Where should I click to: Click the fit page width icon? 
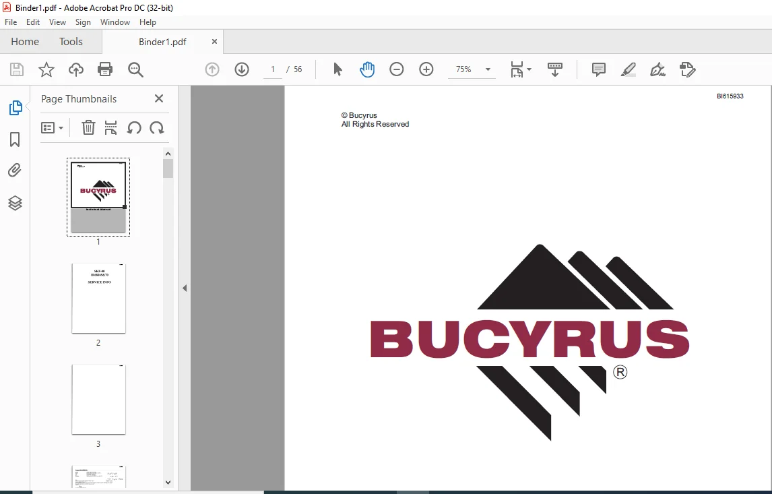click(x=517, y=69)
